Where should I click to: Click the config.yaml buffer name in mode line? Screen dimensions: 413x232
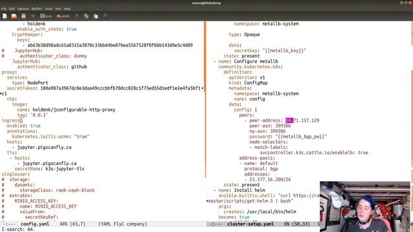tap(35, 224)
